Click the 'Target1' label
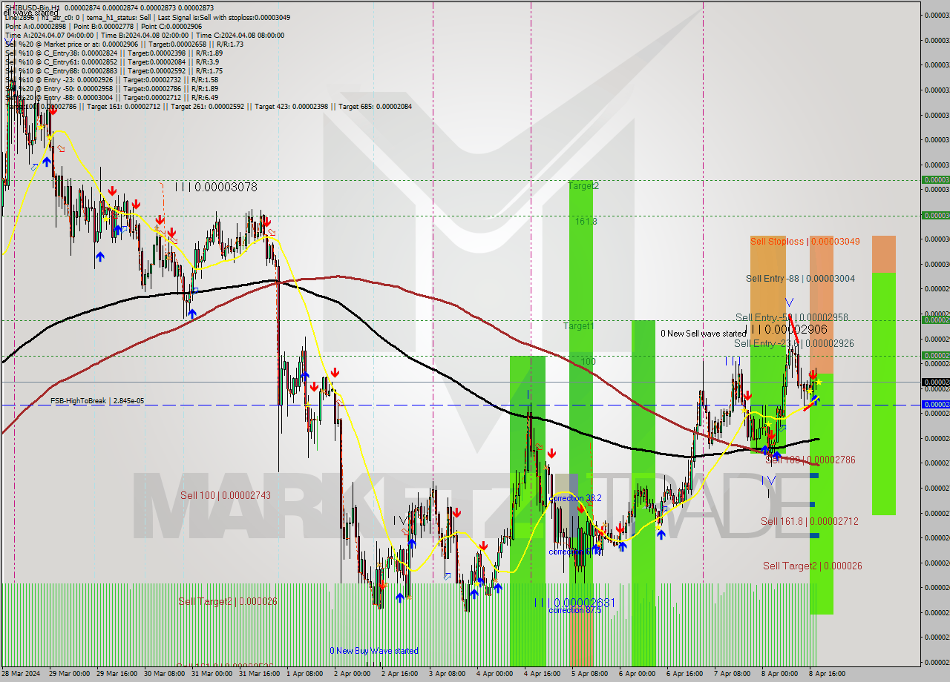The width and height of the screenshot is (950, 682). (578, 326)
